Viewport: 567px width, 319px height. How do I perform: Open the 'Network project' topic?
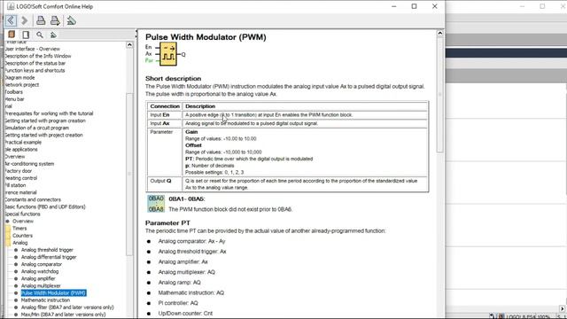click(21, 85)
